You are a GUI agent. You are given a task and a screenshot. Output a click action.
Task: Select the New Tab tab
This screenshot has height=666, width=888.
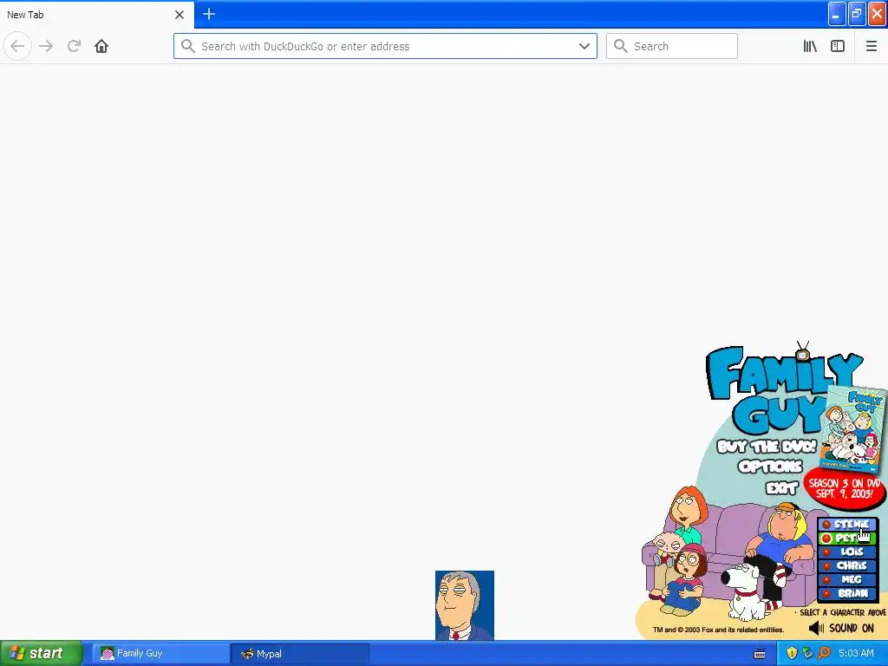pyautogui.click(x=96, y=15)
